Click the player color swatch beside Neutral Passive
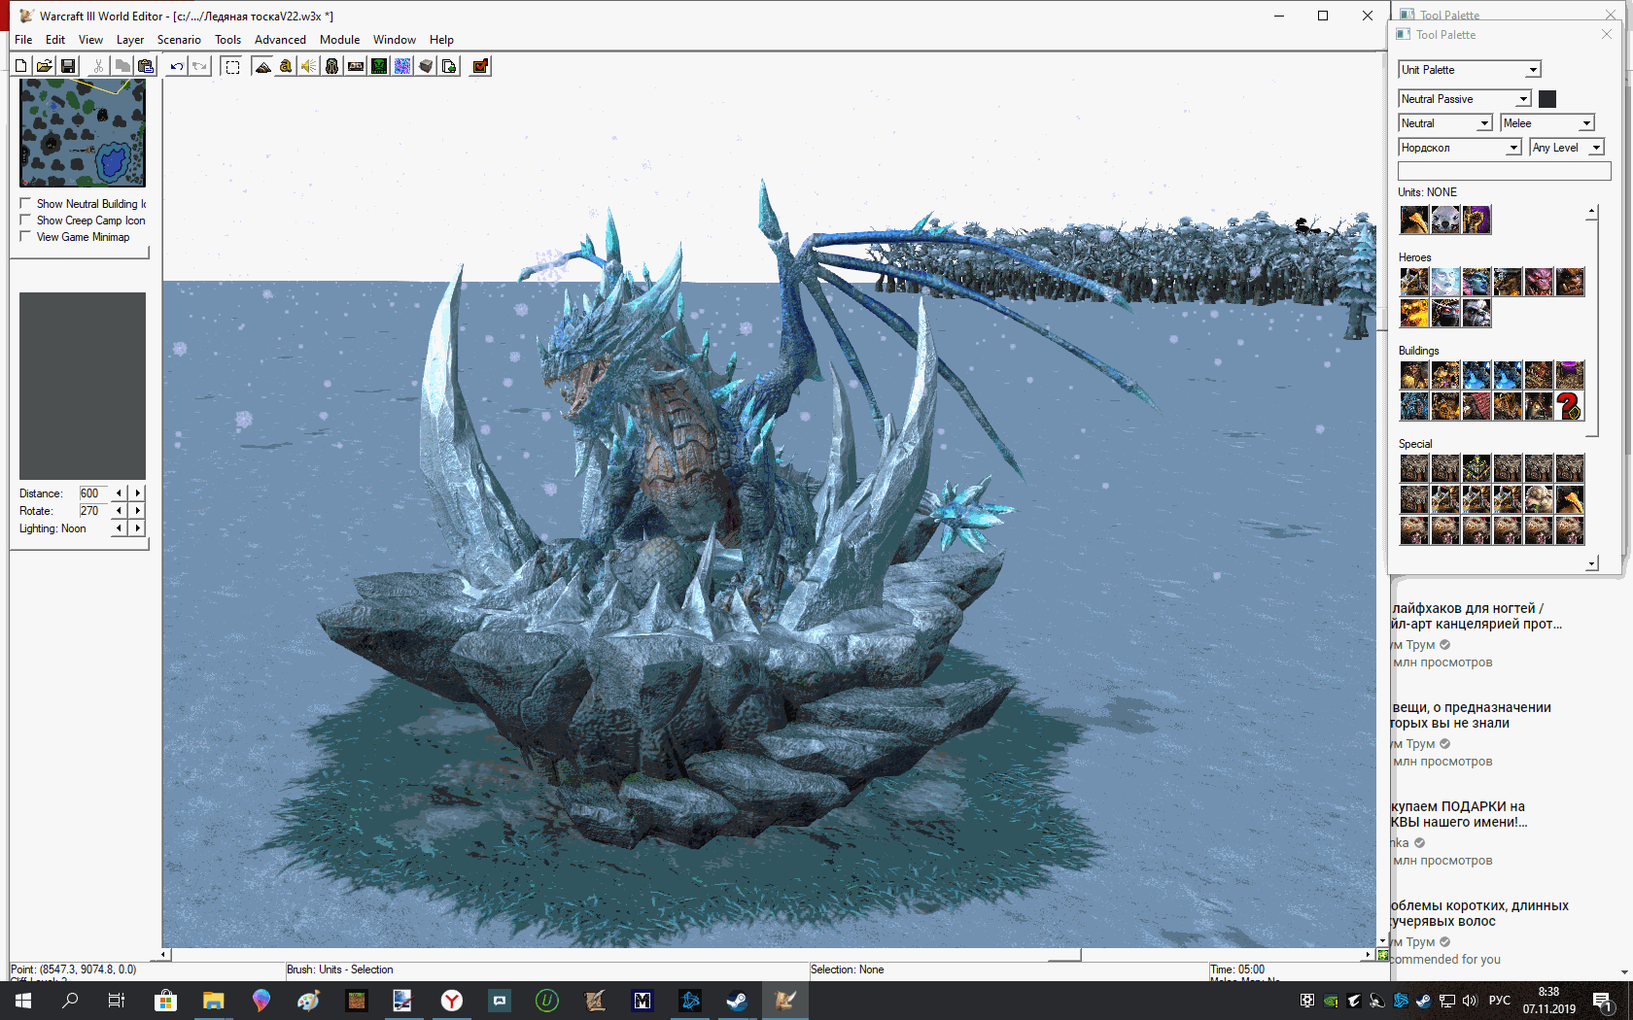Image resolution: width=1633 pixels, height=1020 pixels. coord(1547,99)
